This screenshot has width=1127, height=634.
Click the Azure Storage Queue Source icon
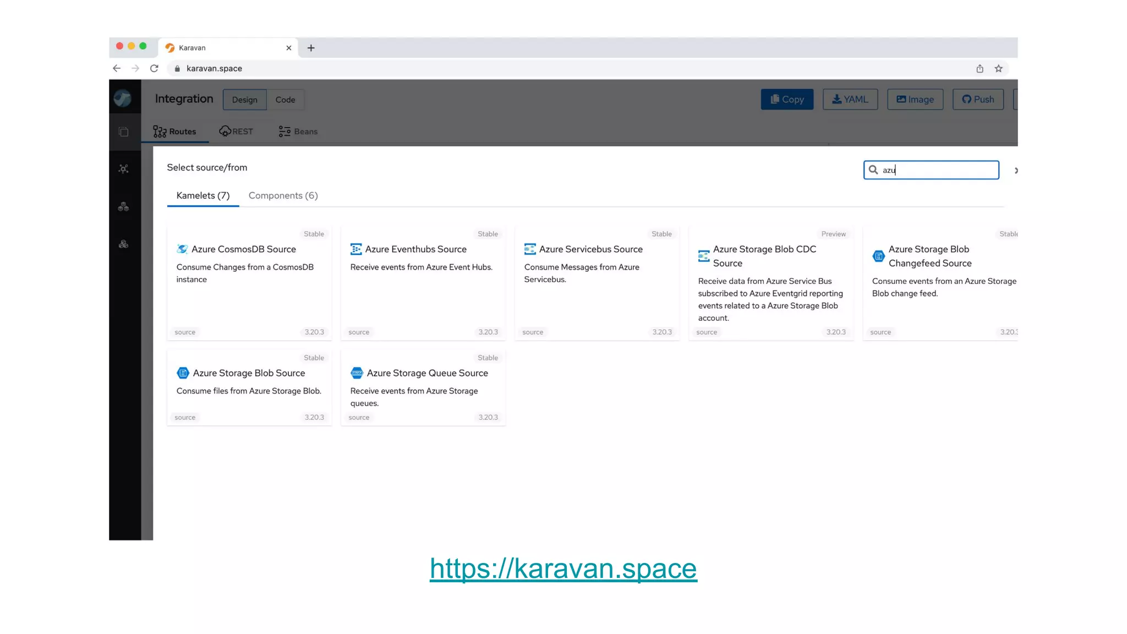[357, 373]
